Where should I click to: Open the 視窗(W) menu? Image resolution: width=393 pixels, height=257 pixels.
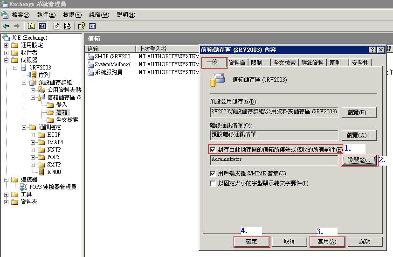[99, 15]
